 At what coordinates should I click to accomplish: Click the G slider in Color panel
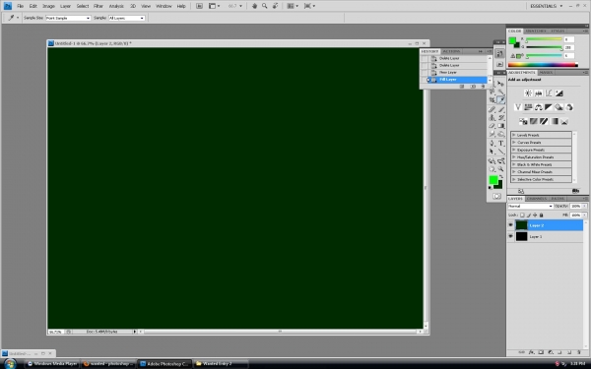(x=544, y=47)
